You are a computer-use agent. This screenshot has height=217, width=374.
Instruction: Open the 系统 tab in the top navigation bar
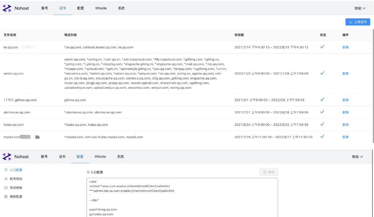coord(121,8)
